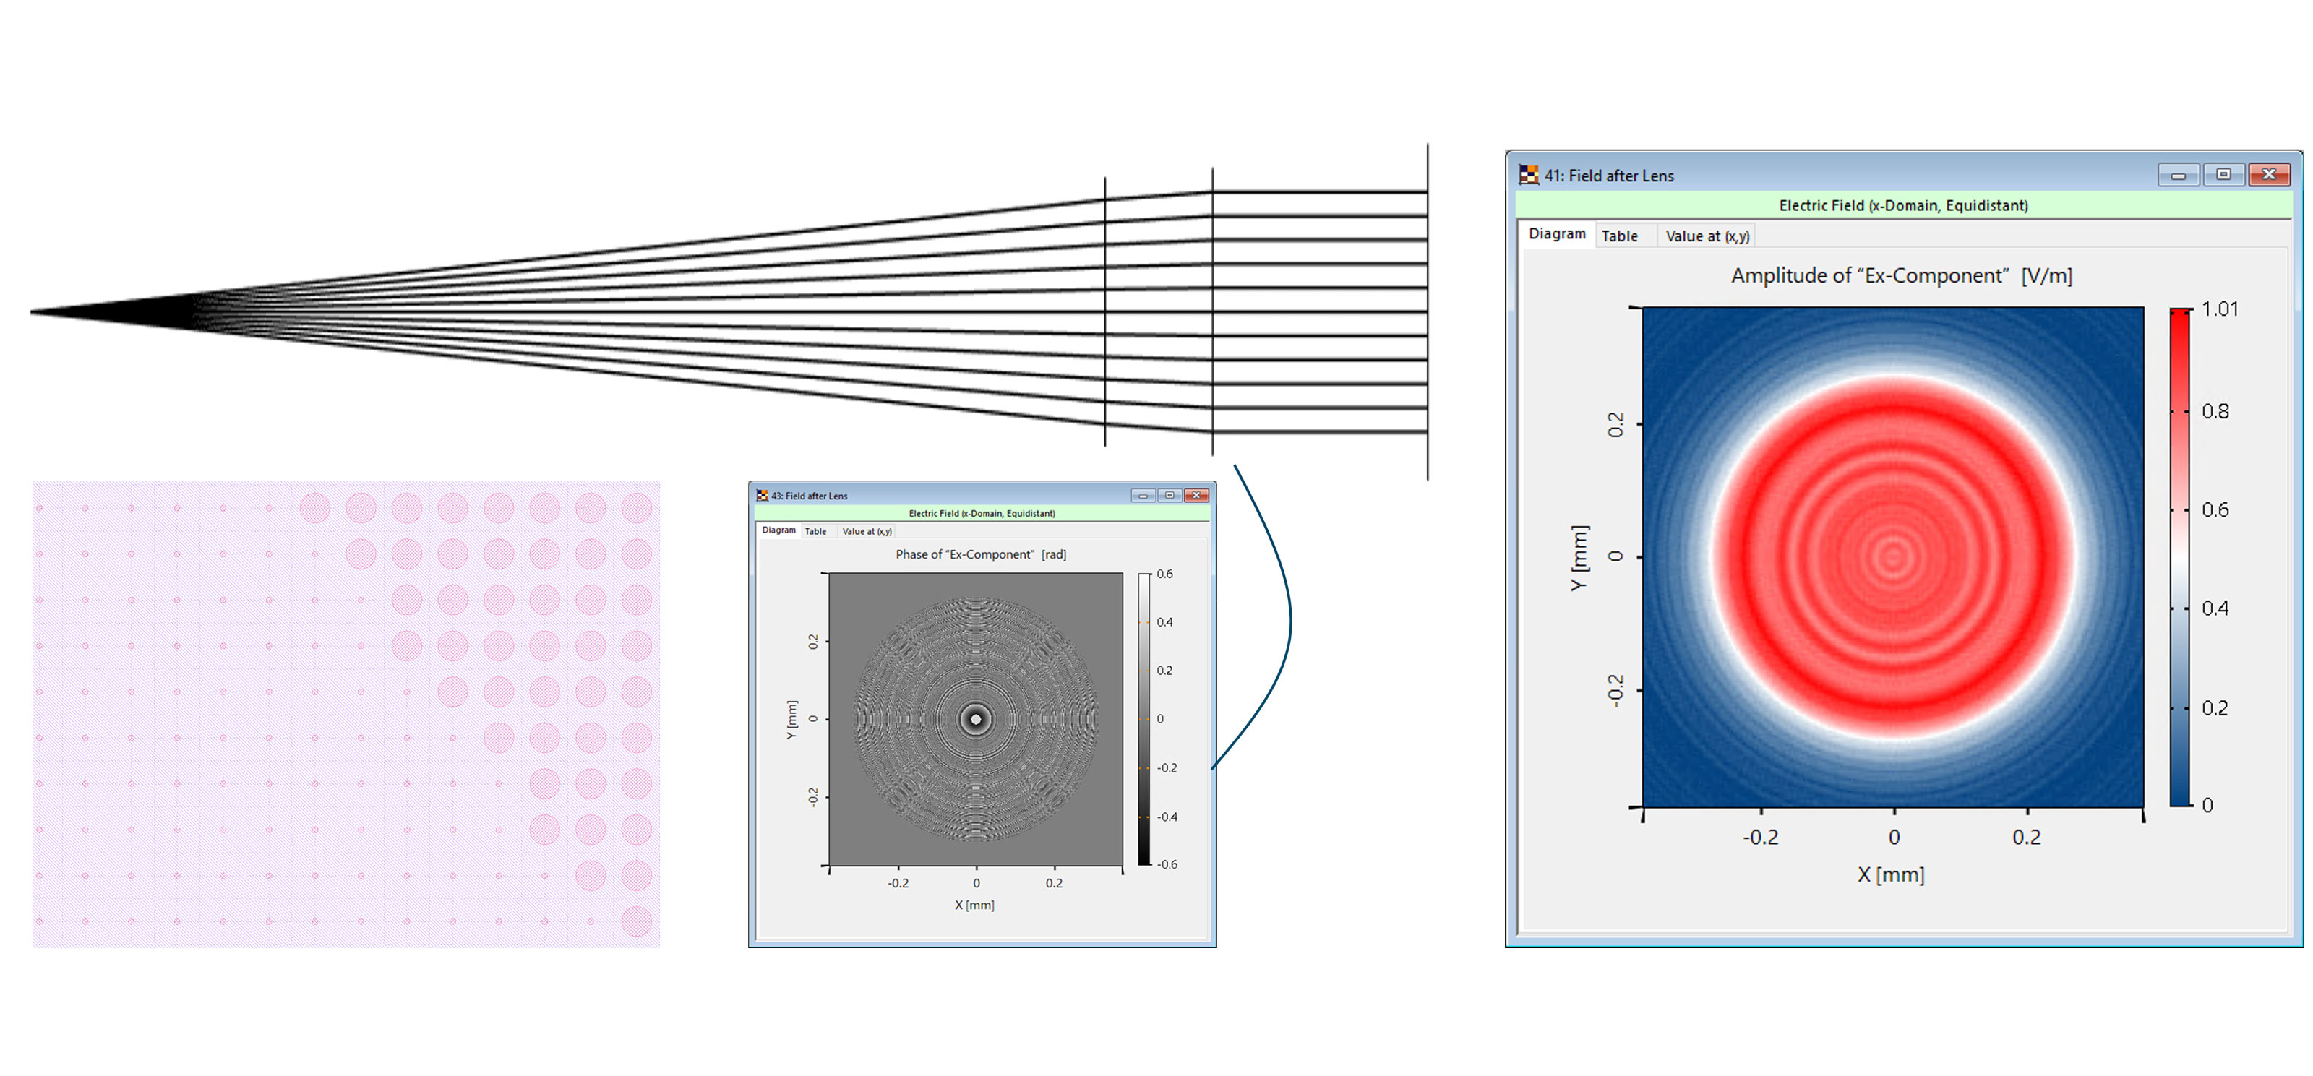
Task: Open the Table tab in window 43
Action: coord(815,531)
